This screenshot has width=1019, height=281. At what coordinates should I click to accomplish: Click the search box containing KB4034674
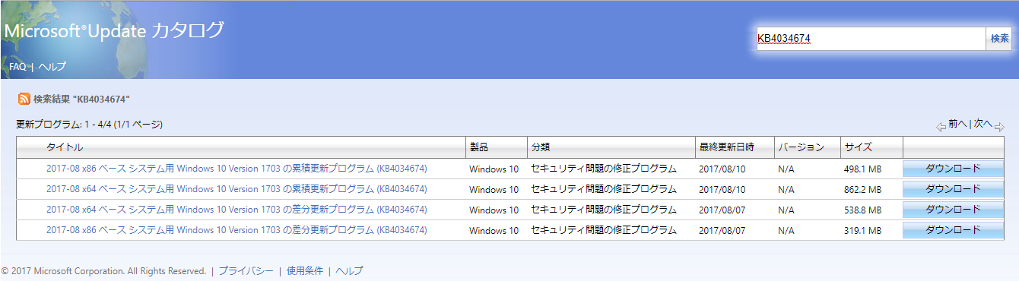click(871, 38)
